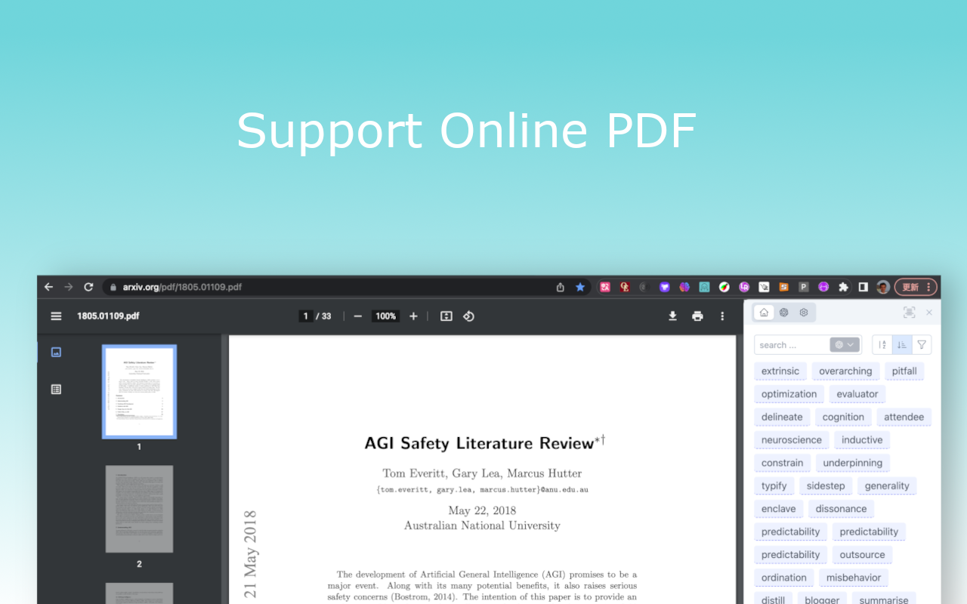Select the word chip 'extrinsic'
This screenshot has width=967, height=604.
pyautogui.click(x=780, y=371)
